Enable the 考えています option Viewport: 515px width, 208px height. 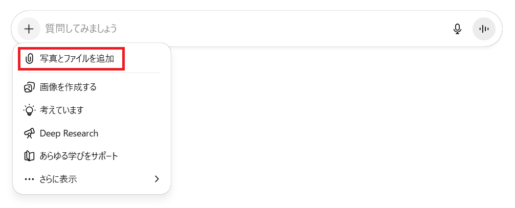coord(61,110)
